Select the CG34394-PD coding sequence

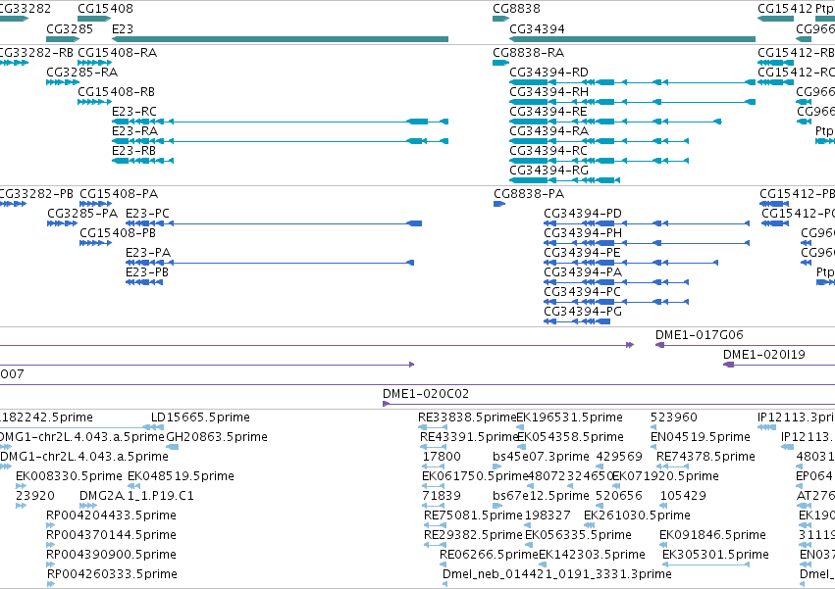(647, 223)
